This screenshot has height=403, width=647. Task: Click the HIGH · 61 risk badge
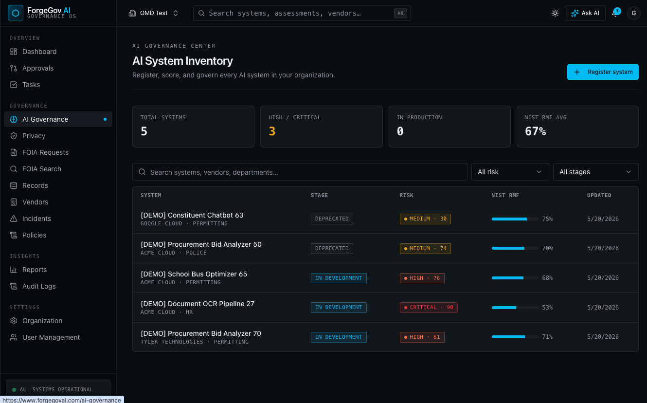point(422,337)
